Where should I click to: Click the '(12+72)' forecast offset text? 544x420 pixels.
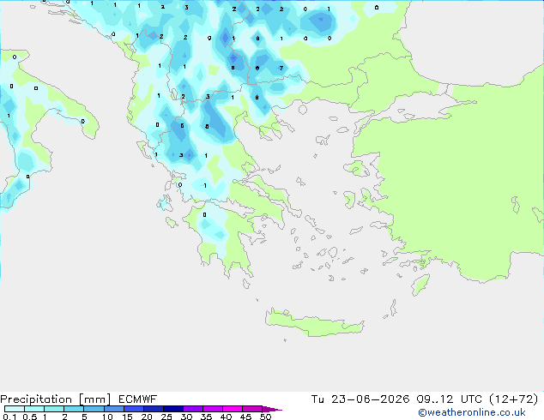514,399
